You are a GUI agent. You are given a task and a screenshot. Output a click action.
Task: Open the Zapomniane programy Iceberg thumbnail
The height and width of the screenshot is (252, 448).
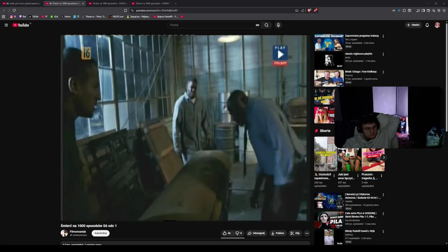point(329,42)
